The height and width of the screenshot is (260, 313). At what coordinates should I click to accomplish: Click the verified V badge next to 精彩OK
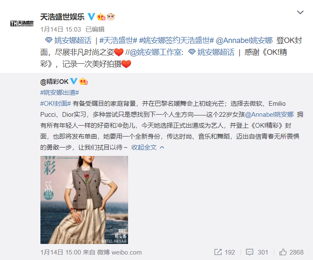pyautogui.click(x=74, y=81)
